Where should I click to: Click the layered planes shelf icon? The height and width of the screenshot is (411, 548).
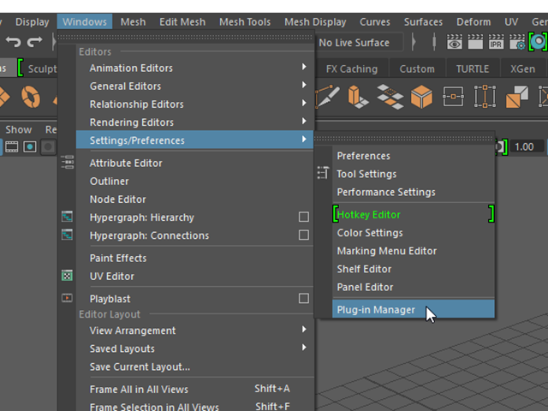(x=390, y=97)
